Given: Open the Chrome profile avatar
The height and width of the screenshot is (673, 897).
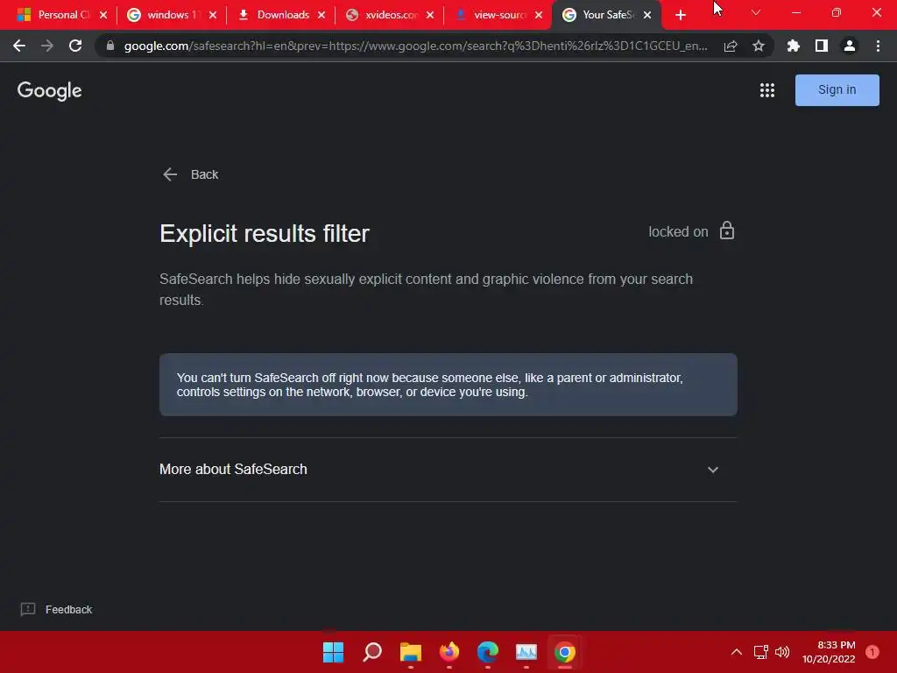Looking at the screenshot, I should click(850, 46).
